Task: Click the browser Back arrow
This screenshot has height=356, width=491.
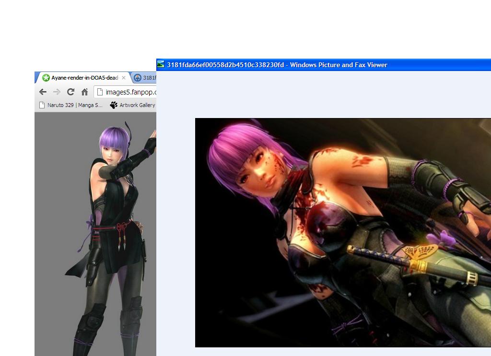Action: coord(43,92)
